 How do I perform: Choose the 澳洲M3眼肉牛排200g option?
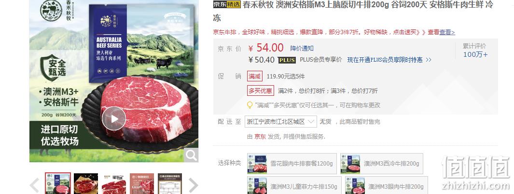(x=386, y=185)
